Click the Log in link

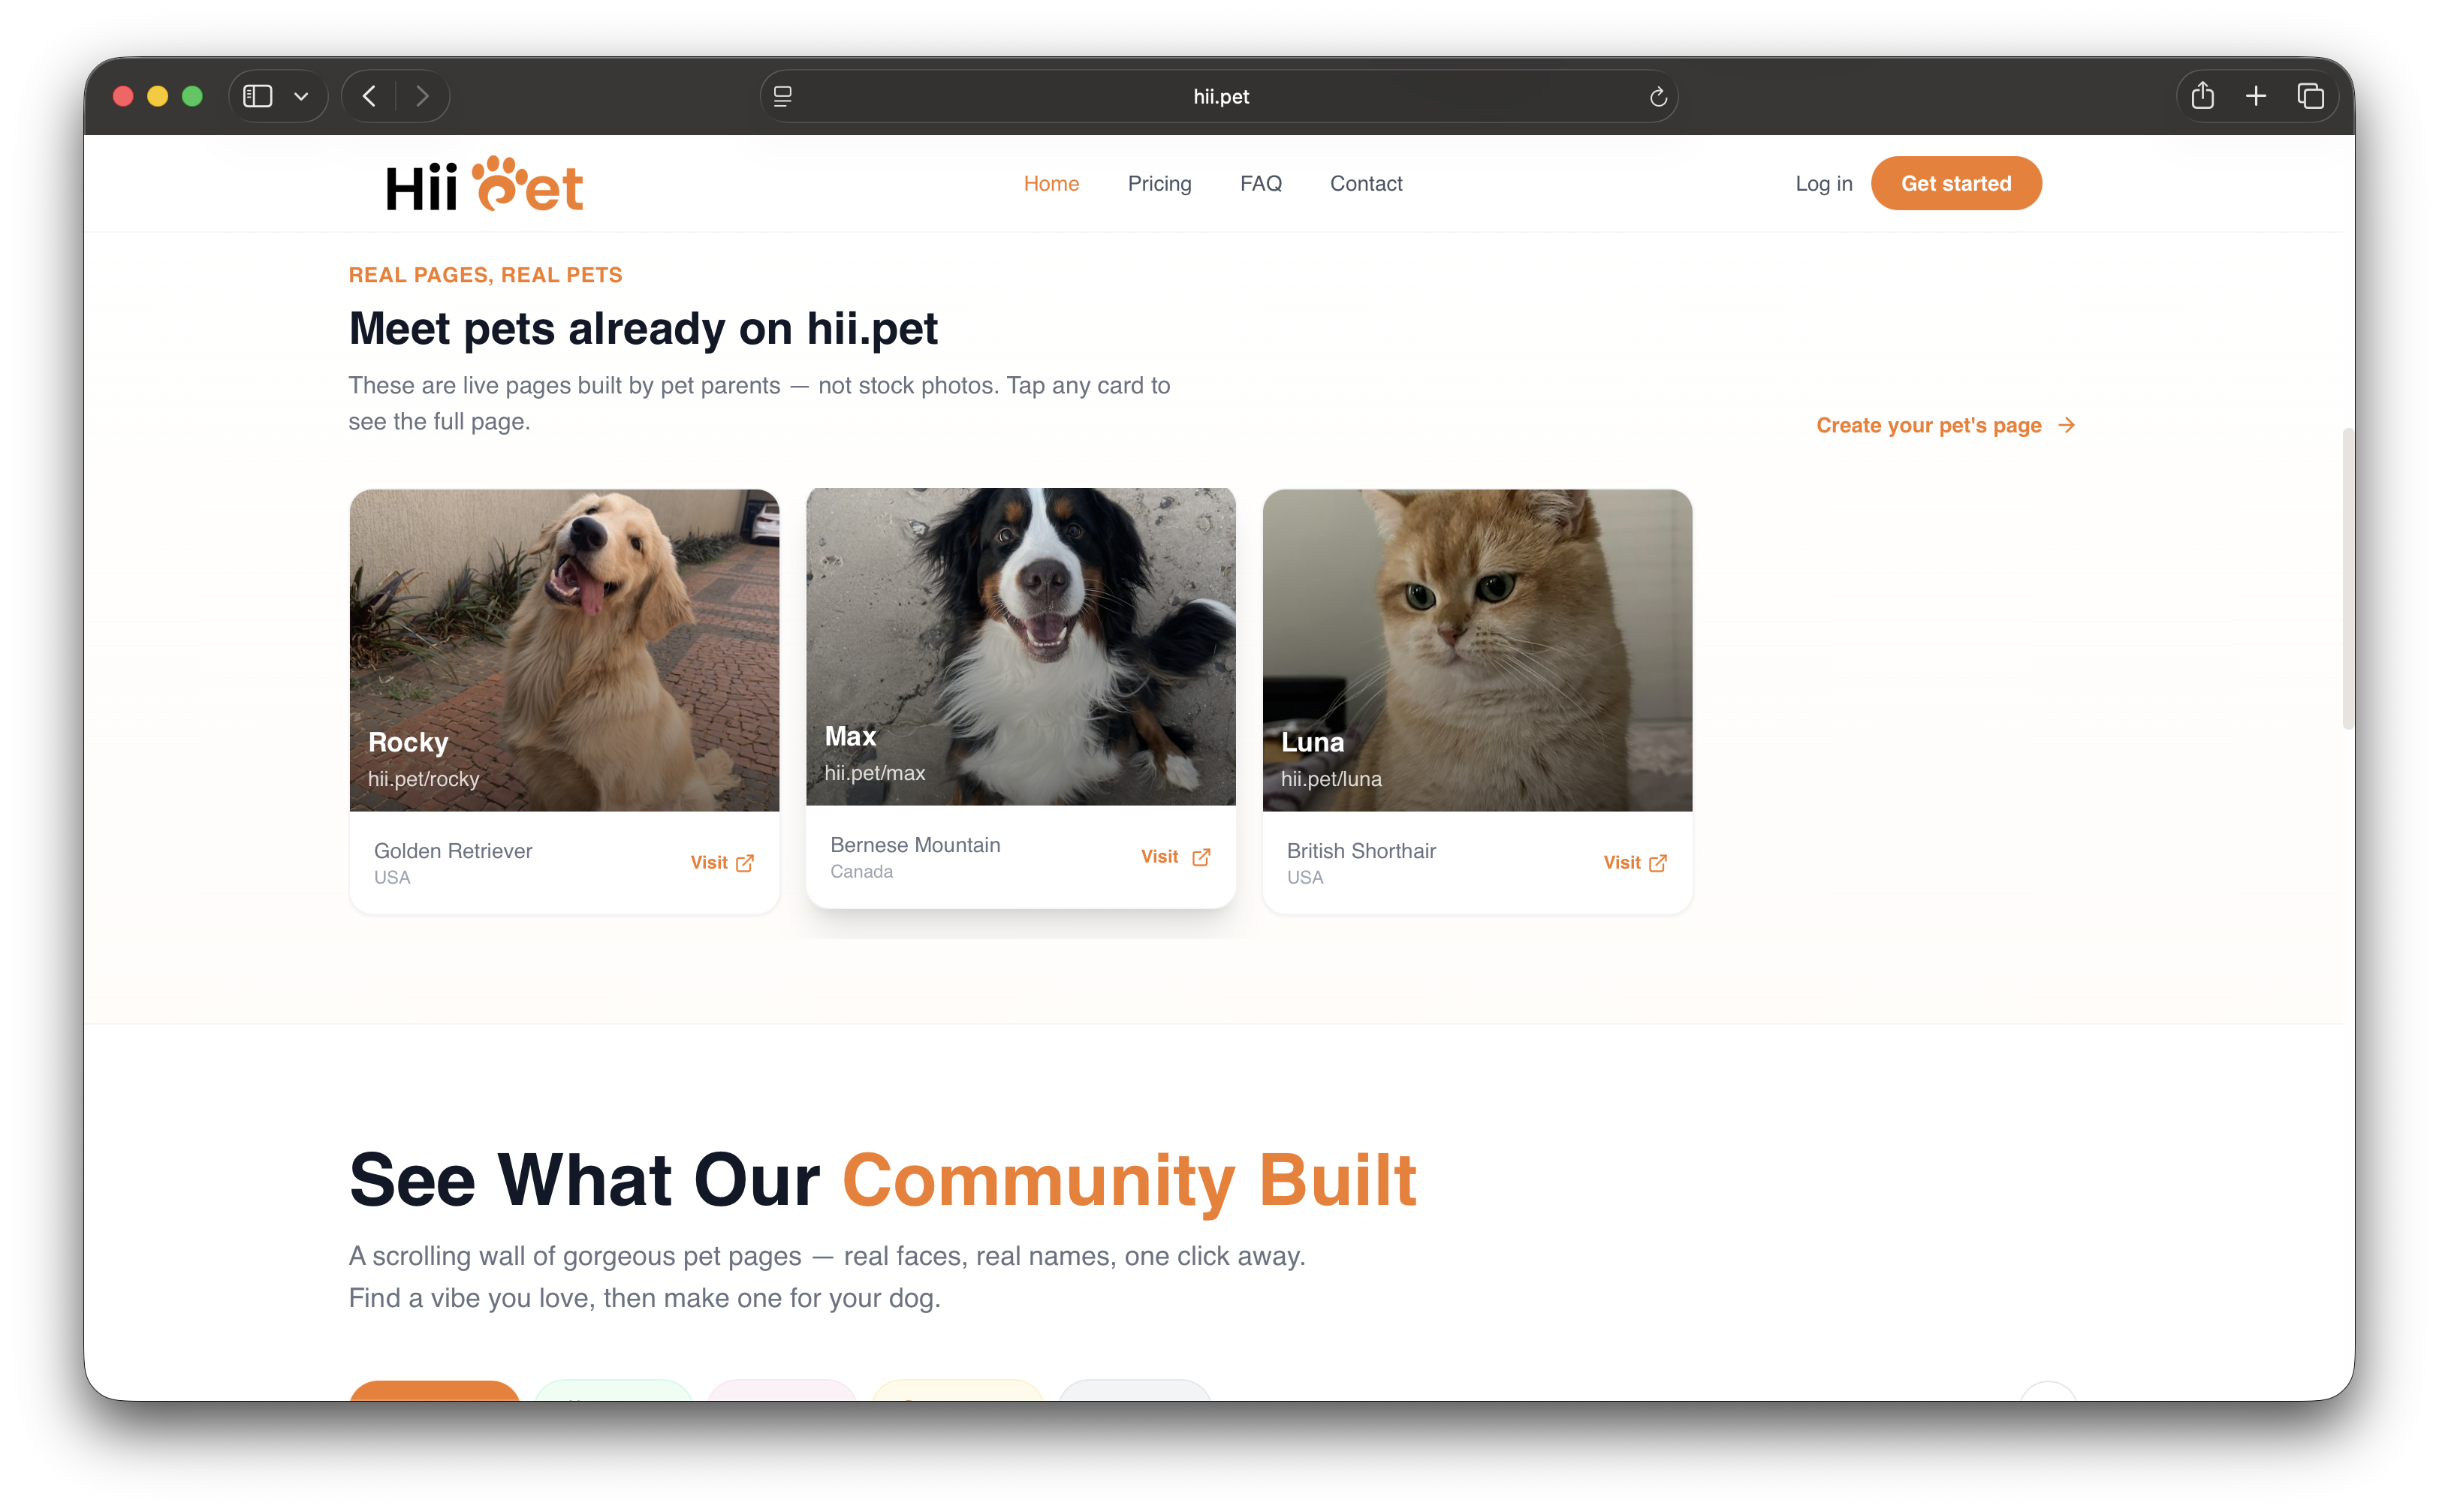[x=1823, y=183]
